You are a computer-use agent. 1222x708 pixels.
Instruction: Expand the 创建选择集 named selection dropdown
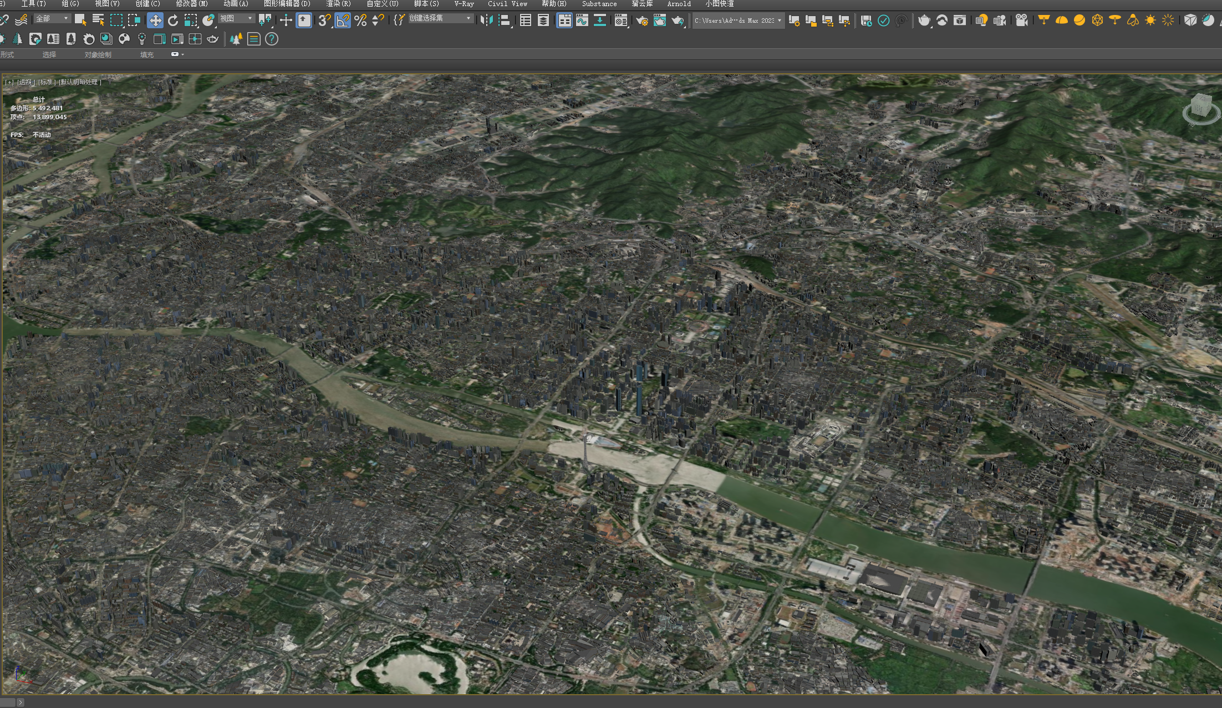[440, 19]
